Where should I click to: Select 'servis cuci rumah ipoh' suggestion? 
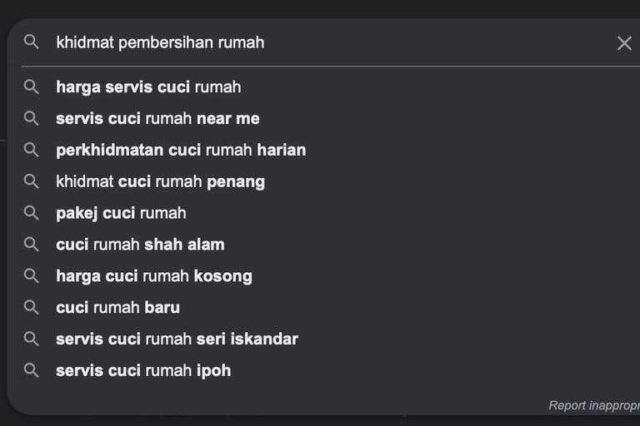coord(143,371)
